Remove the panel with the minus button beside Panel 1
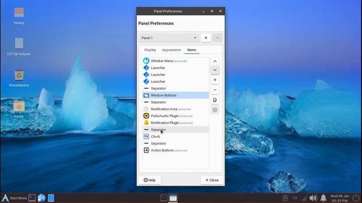362x203 pixels. [217, 38]
